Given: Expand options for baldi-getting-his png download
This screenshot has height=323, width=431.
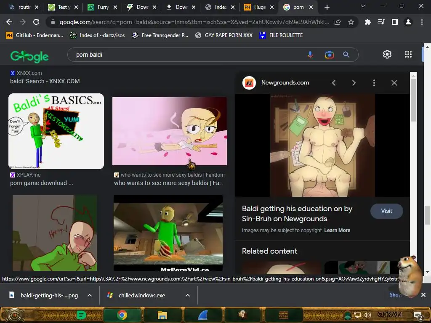Looking at the screenshot, I should (89, 295).
